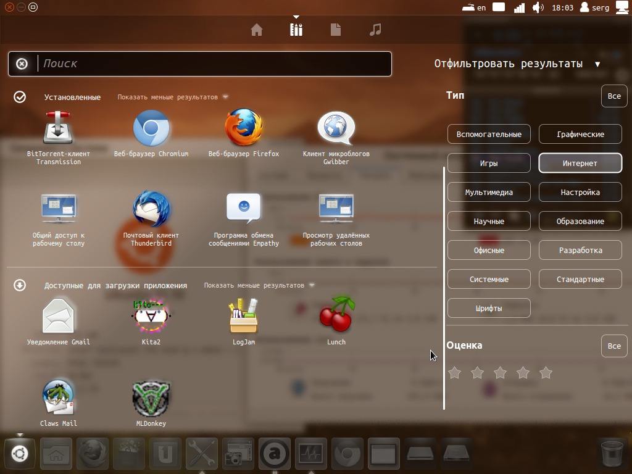632x474 pixels.
Task: Set rating filter to three stars
Action: pos(500,373)
